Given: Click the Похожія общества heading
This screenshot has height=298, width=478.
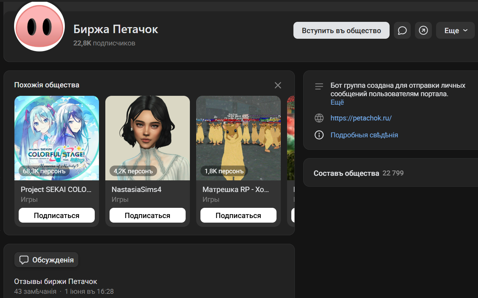Looking at the screenshot, I should [47, 85].
